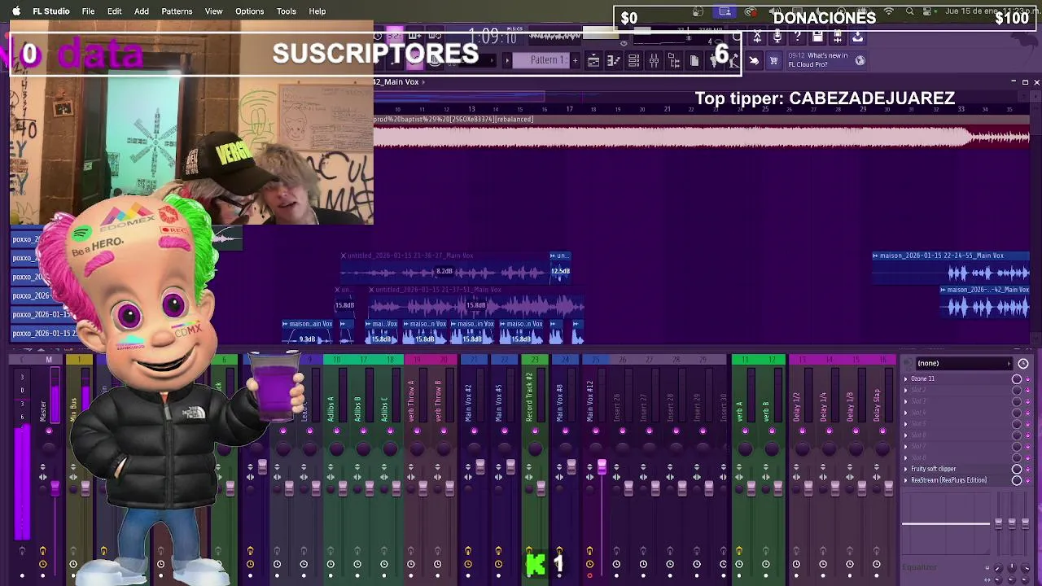
Task: Click the Main Vox #12 volume fader
Action: tap(602, 467)
